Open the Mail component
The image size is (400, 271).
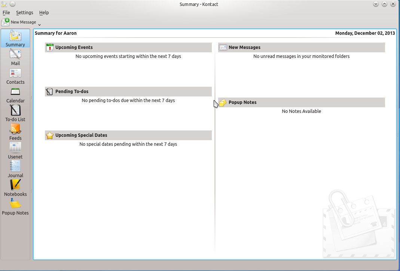[x=15, y=57]
